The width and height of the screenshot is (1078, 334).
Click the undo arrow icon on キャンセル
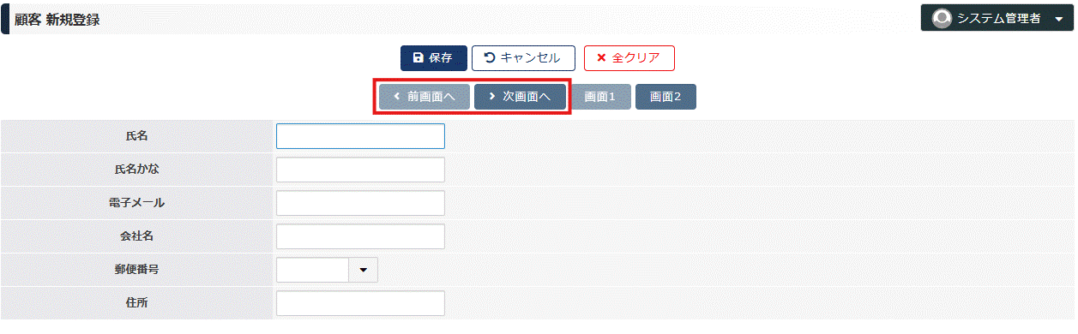(x=490, y=58)
